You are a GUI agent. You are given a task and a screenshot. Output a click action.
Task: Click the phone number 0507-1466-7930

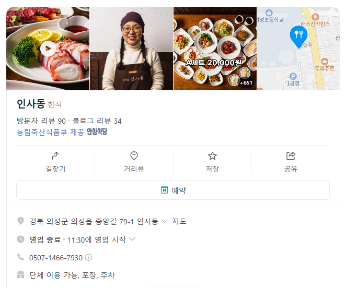pos(56,258)
